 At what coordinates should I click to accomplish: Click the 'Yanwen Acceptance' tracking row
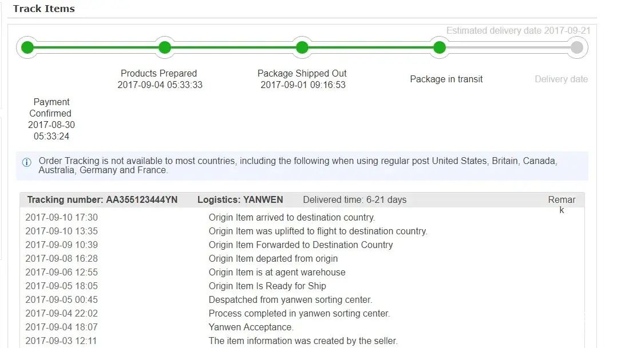[x=251, y=327]
